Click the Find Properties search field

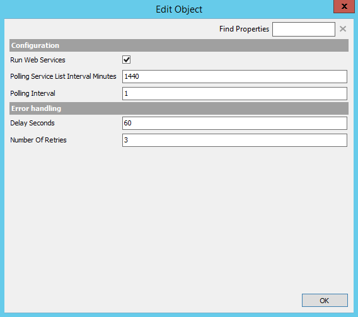pos(304,29)
